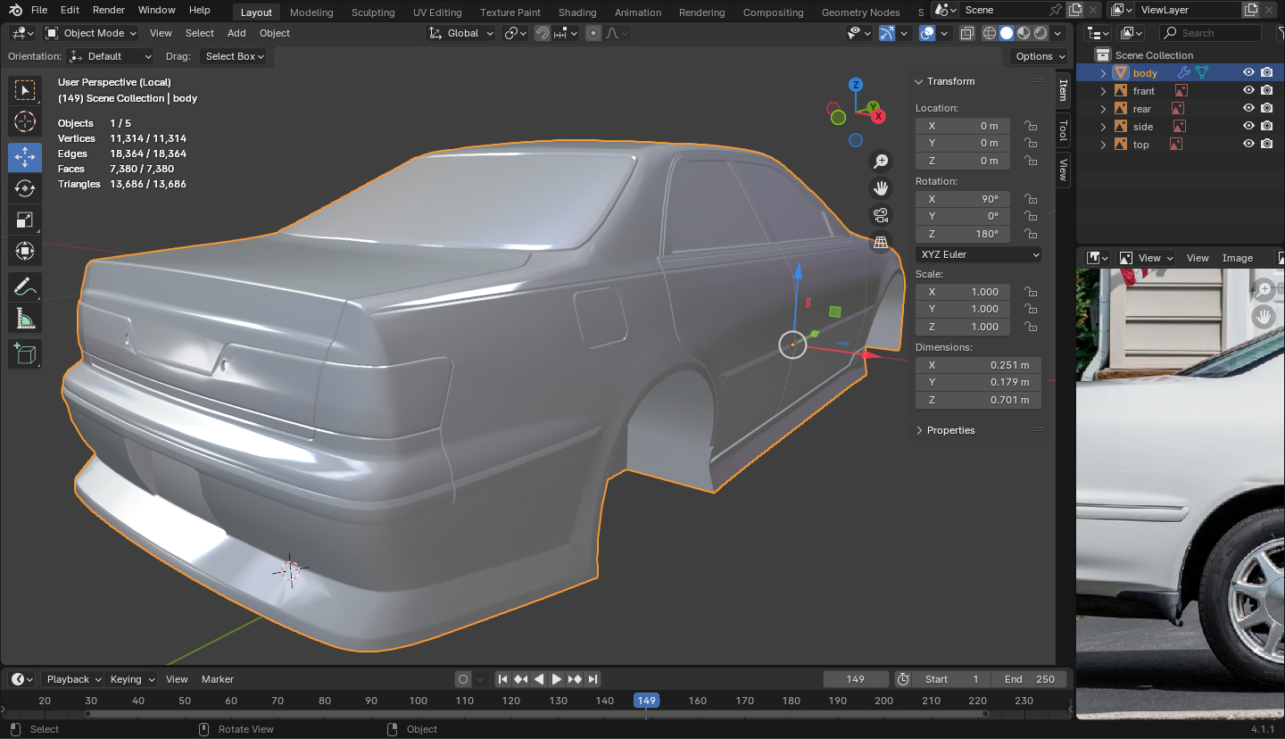The width and height of the screenshot is (1285, 739).
Task: Play the animation forward
Action: pos(557,679)
